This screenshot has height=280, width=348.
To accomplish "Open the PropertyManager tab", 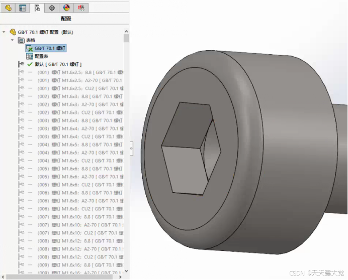I will tap(23, 8).
